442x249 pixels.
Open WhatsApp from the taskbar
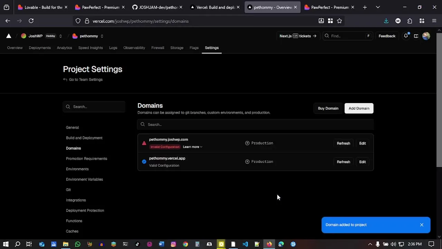point(78,244)
